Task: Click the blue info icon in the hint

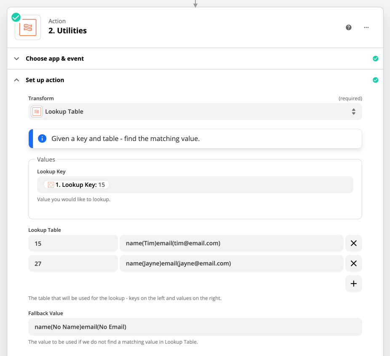Action: coord(42,138)
